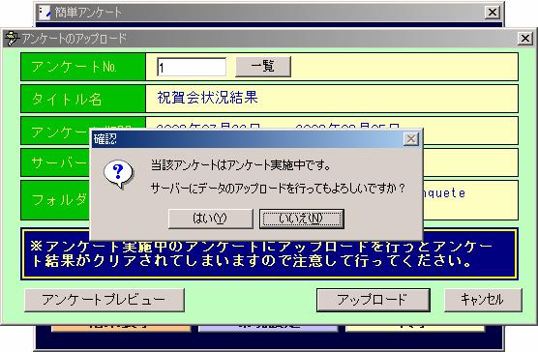
Task: Open the 一覧 list button
Action: 263,67
